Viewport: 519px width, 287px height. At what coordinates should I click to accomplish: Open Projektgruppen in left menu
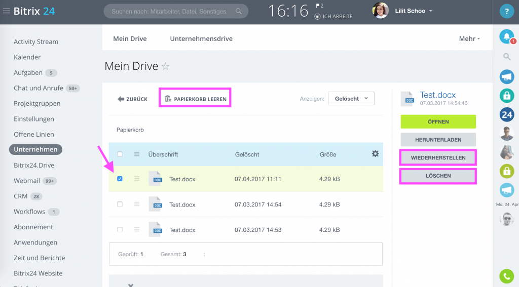(37, 103)
